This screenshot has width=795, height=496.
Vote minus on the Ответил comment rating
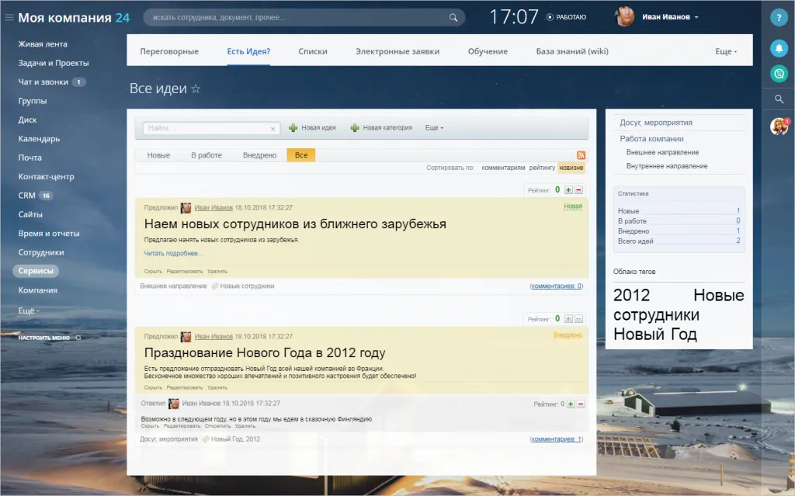coord(581,404)
